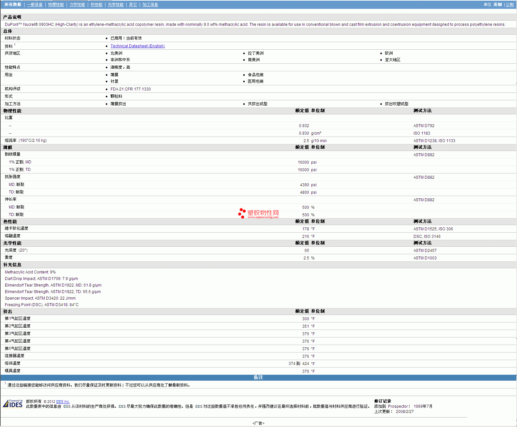Open the 热性能 tab
This screenshot has height=427, width=517.
pyautogui.click(x=96, y=5)
